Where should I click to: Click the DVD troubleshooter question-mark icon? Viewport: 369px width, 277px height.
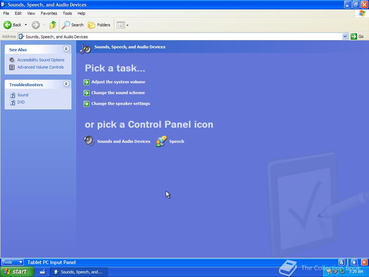[13, 102]
